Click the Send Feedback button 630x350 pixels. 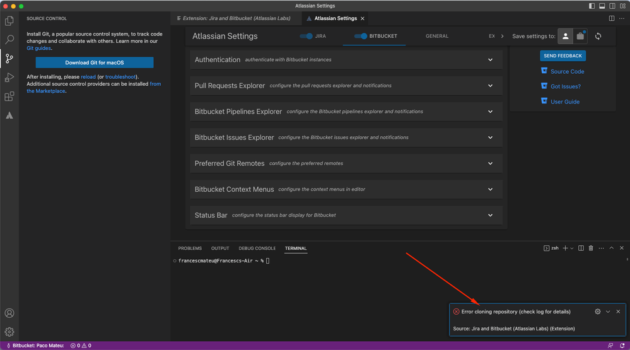563,56
